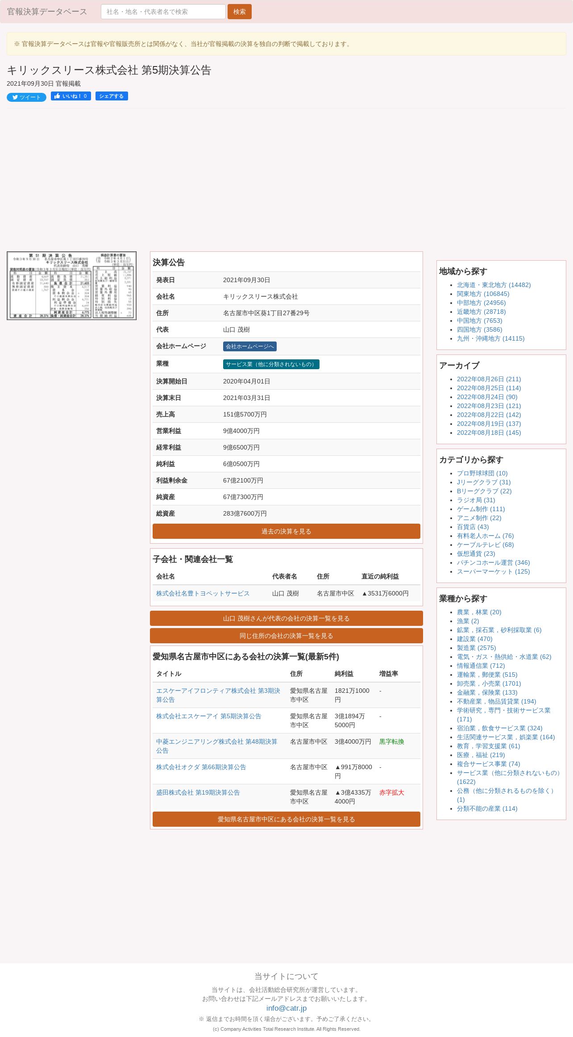Click the Facebook シェアする button

click(x=112, y=96)
